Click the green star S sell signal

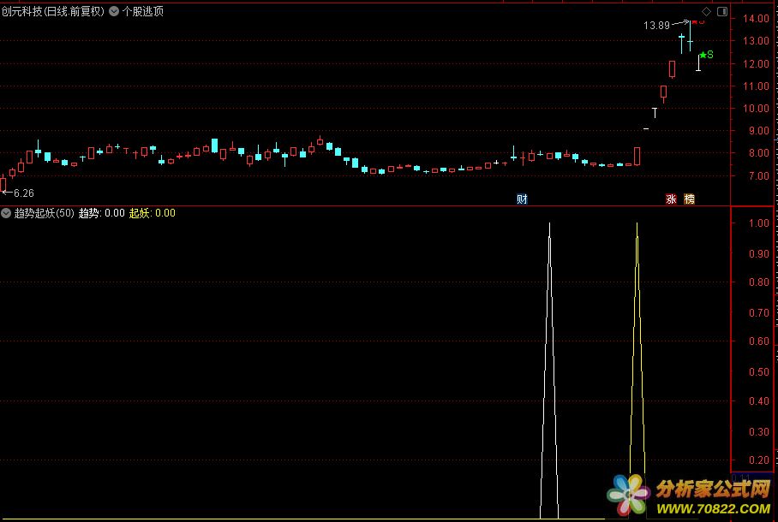(707, 55)
